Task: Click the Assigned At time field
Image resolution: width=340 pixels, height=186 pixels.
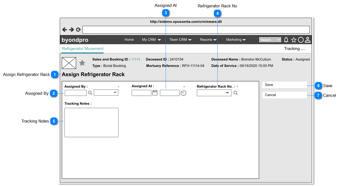Action: 170,93
